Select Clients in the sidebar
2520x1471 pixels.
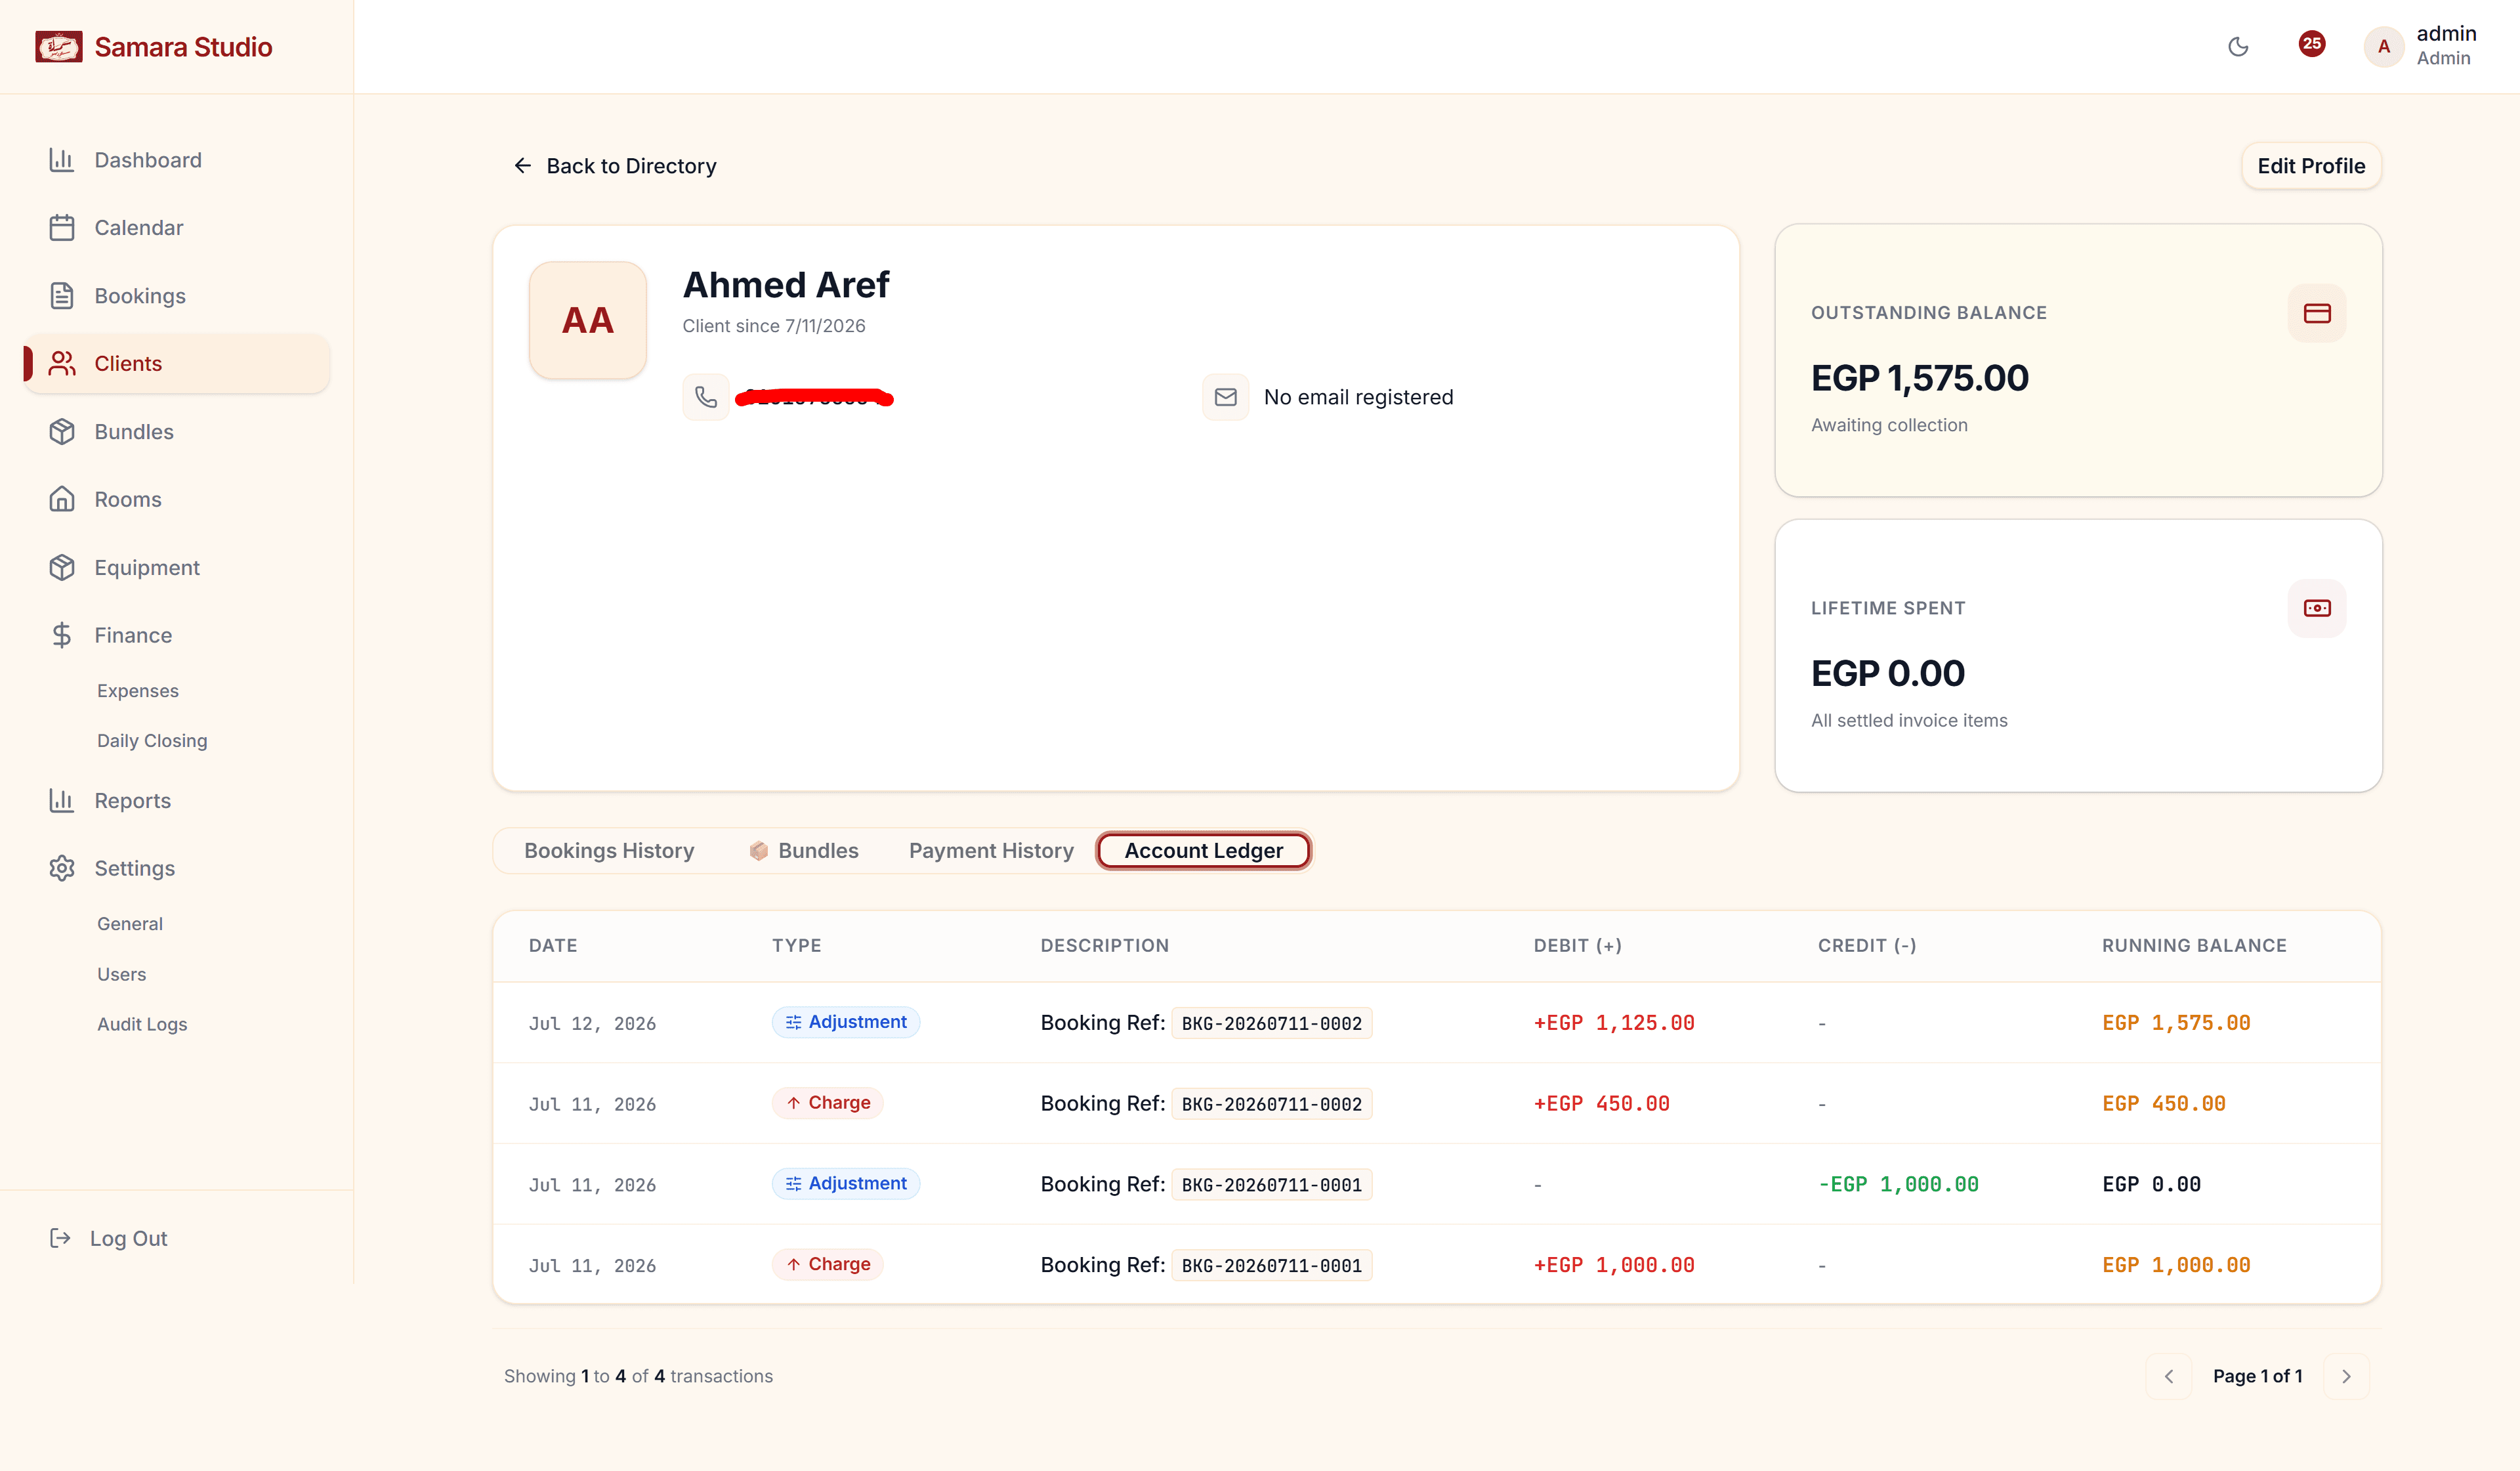click(176, 364)
